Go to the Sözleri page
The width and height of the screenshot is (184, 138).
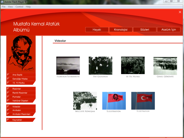[x=145, y=30]
